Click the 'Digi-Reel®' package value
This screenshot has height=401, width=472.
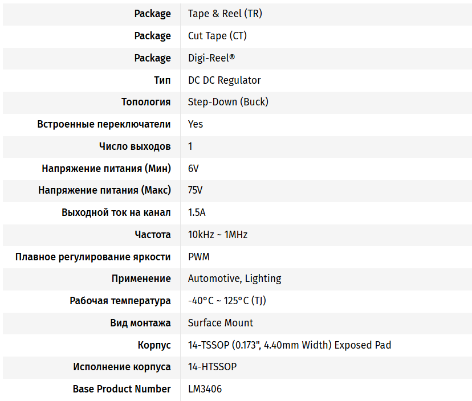[x=211, y=58]
